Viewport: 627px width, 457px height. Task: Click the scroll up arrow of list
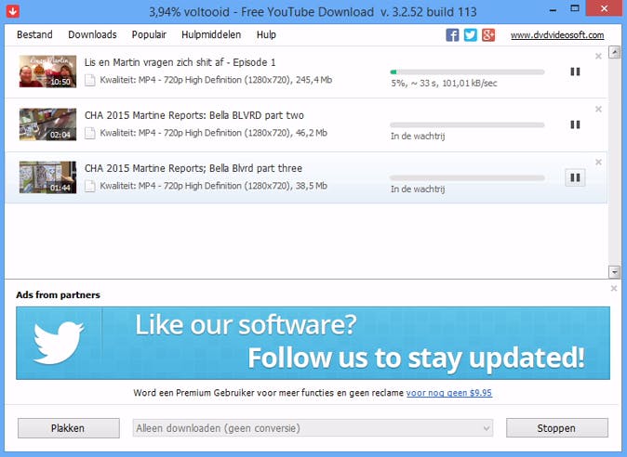coord(614,52)
